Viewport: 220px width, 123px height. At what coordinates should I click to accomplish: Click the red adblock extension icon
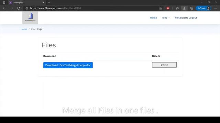coord(168,8)
